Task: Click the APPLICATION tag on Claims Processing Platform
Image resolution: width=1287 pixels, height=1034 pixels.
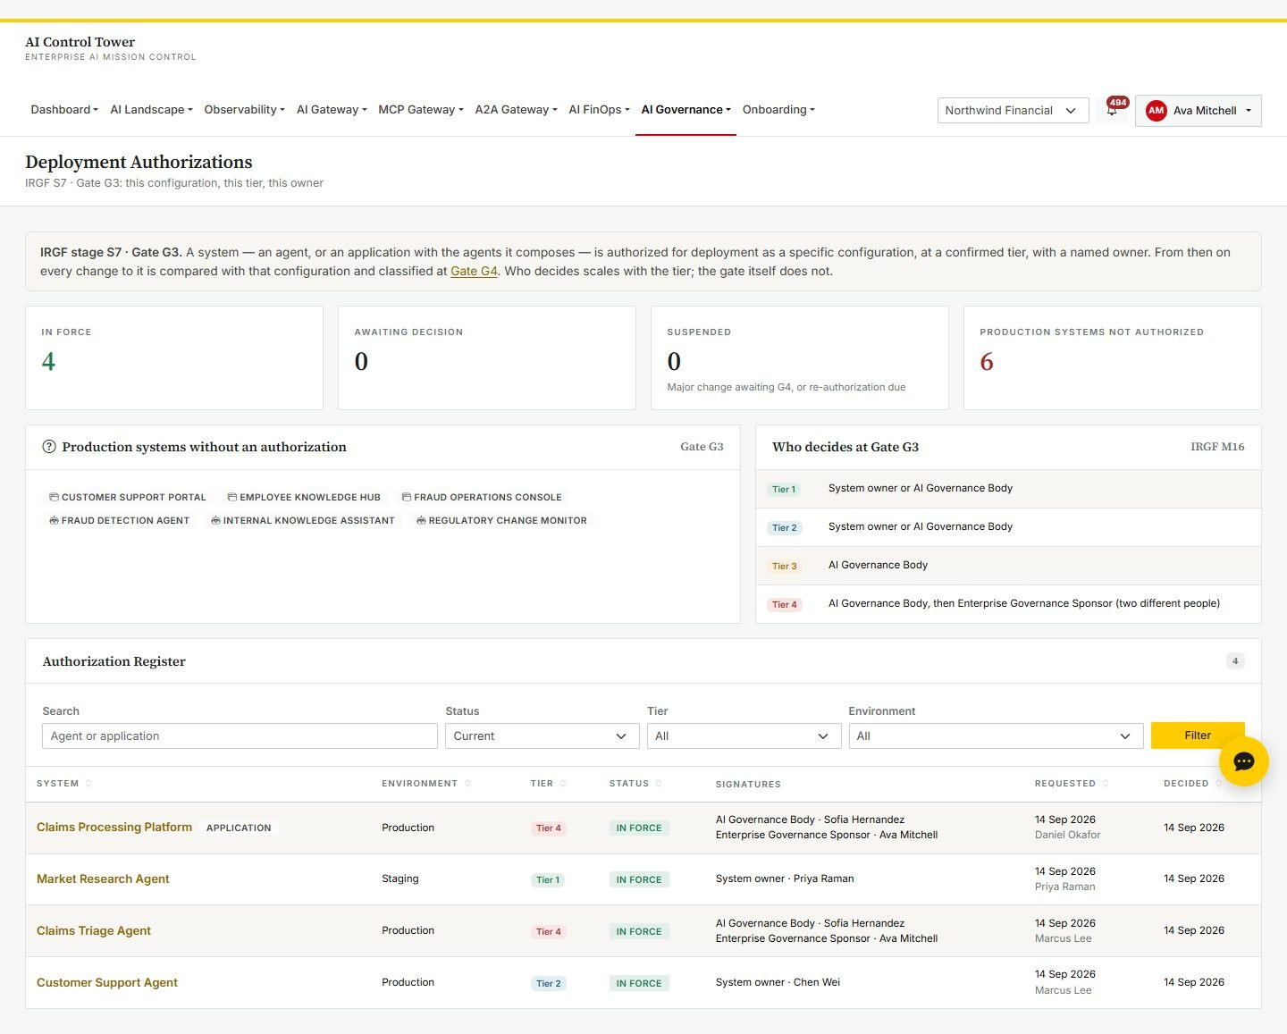Action: click(x=239, y=828)
